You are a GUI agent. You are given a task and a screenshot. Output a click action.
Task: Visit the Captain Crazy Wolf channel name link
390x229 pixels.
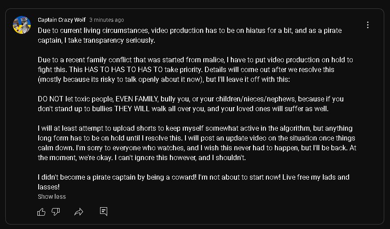(x=62, y=20)
